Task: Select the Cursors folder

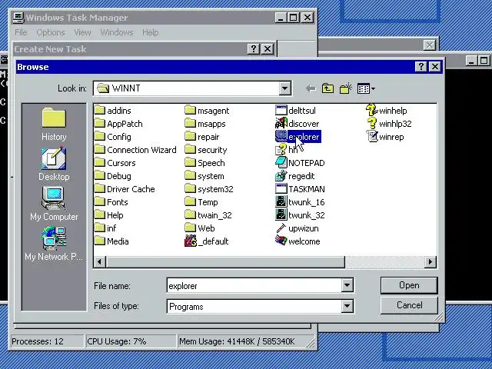Action: 115,163
